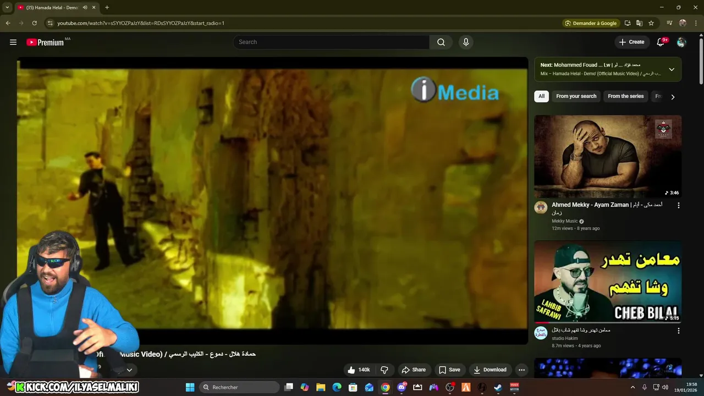Click the video player area

tap(272, 201)
